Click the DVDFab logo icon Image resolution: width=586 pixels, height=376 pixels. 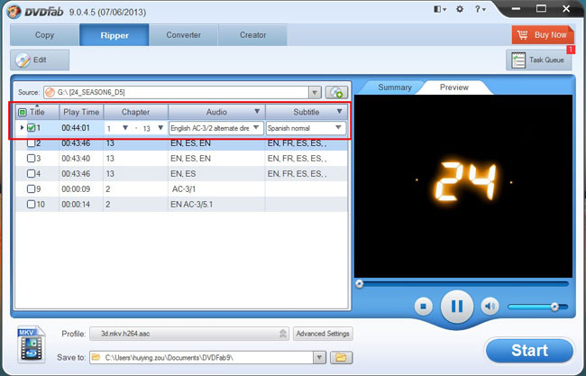(x=14, y=12)
